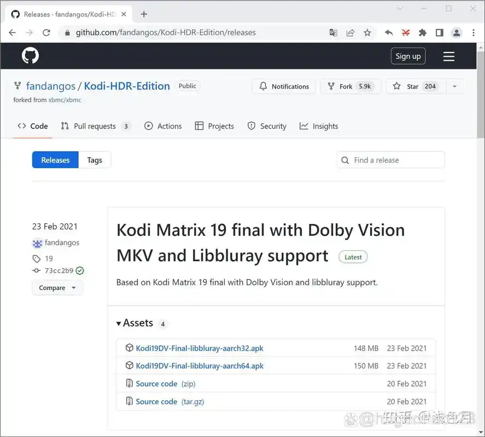The image size is (485, 437).
Task: Click the green verified checkmark icon
Action: pos(80,271)
